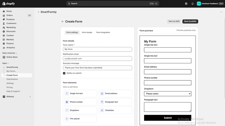Viewport: 225px width, 126px height.
Task: Click the Checkbox element icon
Action: (x=102, y=110)
